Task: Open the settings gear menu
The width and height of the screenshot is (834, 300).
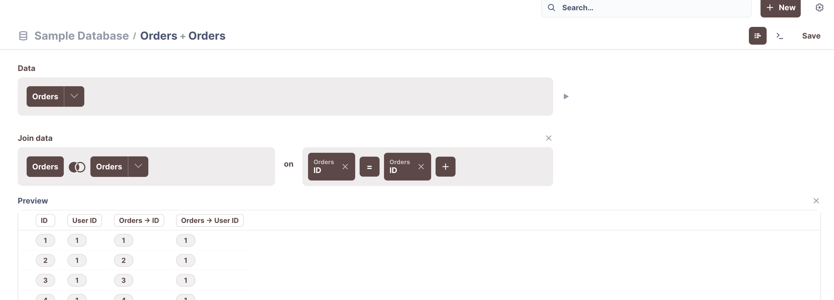Action: click(x=819, y=7)
